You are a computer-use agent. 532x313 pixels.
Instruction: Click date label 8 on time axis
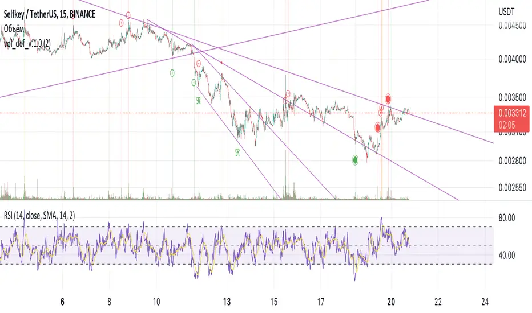109,302
